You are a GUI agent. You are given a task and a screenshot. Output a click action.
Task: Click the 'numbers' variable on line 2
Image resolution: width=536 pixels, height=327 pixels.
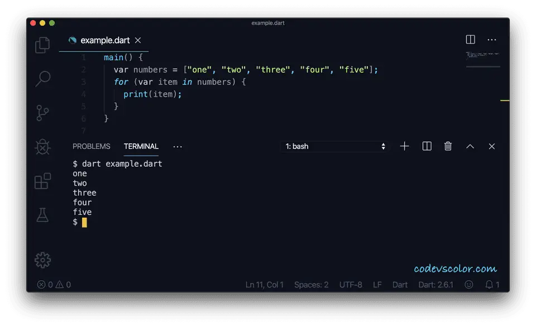(x=150, y=70)
